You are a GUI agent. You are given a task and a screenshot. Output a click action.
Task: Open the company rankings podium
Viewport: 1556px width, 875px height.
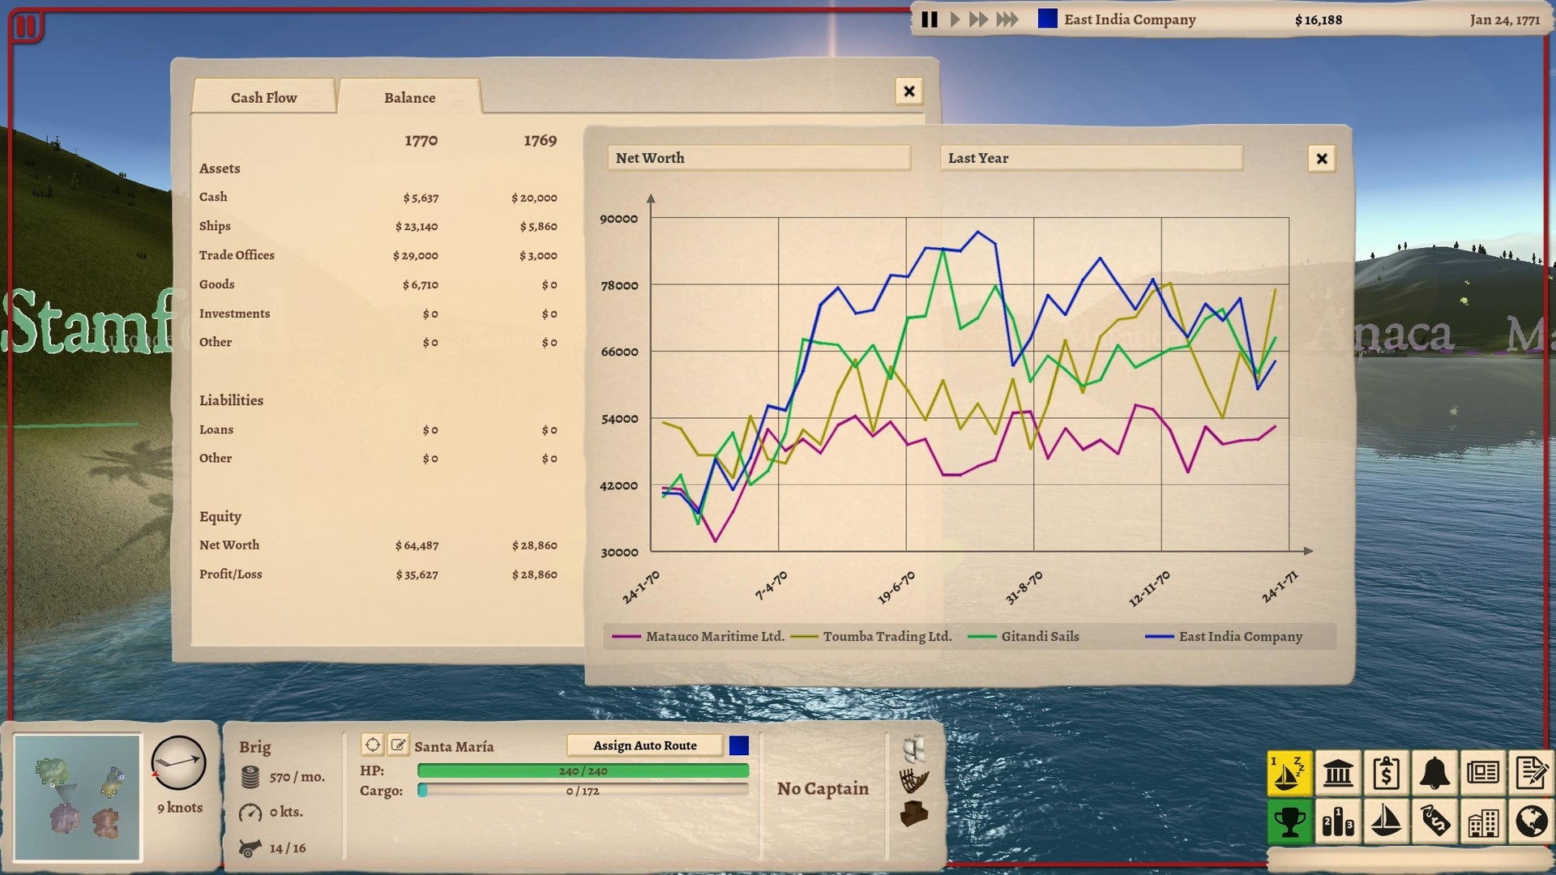tap(1337, 822)
